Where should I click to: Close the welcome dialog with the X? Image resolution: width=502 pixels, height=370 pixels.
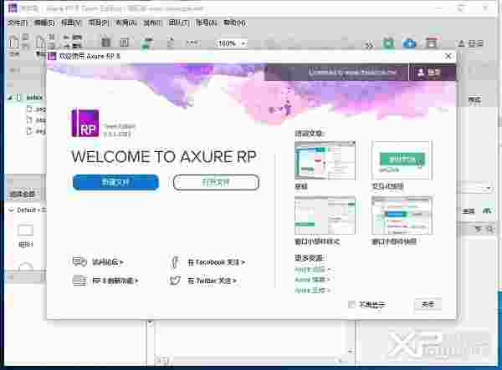point(448,56)
